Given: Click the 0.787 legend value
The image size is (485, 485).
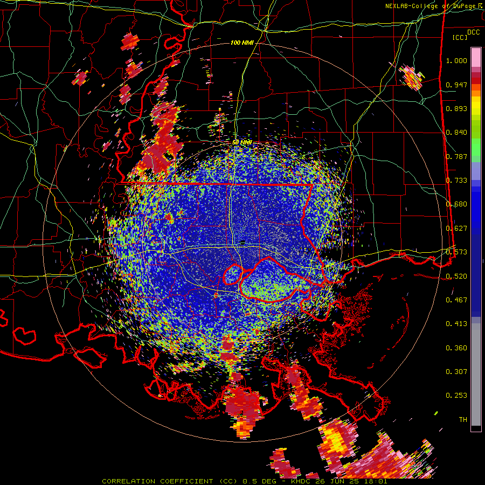Looking at the screenshot, I should pyautogui.click(x=456, y=156).
